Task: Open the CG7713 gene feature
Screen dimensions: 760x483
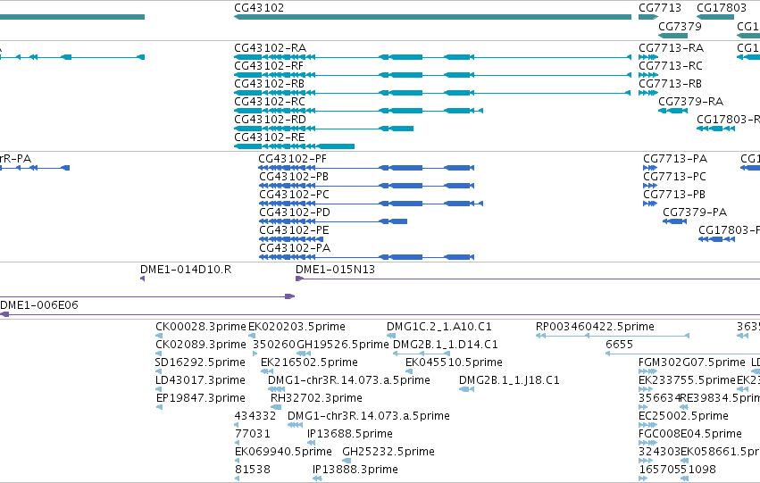Action: tap(648, 17)
